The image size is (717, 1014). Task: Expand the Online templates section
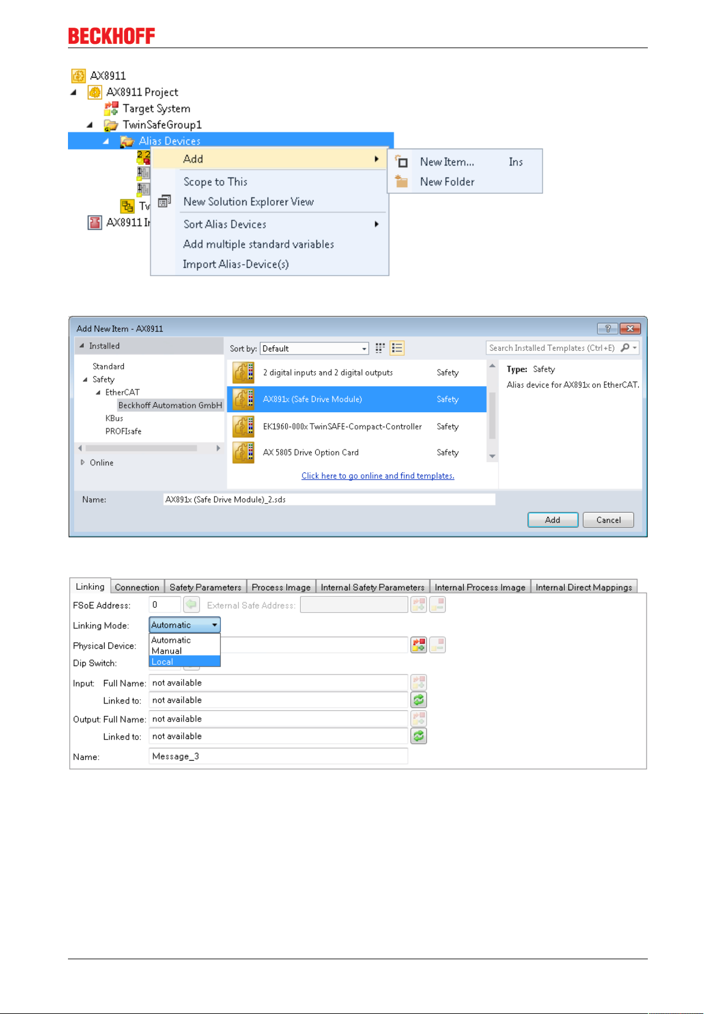pyautogui.click(x=83, y=463)
